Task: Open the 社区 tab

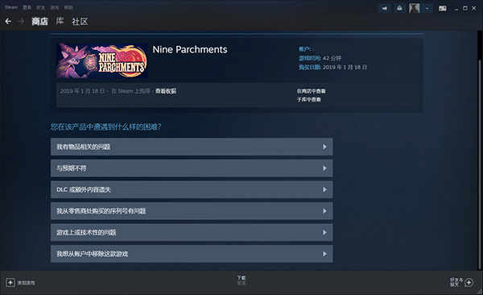Action: 80,21
